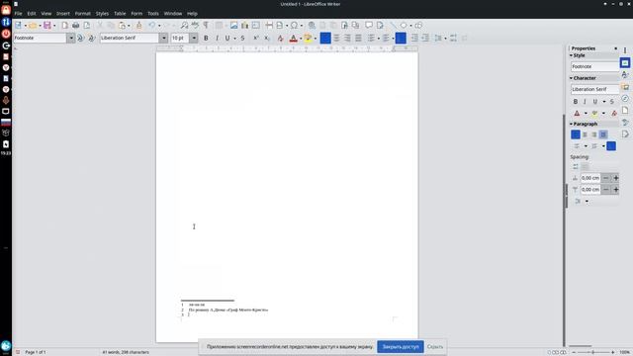Decrease the below paragraph spacing with minus
Screen dimensions: 633x356
click(x=605, y=190)
